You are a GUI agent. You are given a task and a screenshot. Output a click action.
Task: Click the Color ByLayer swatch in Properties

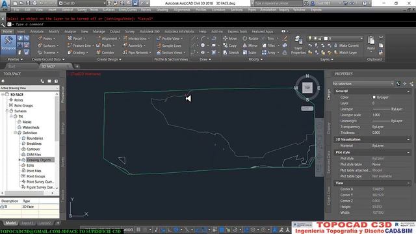click(x=374, y=97)
